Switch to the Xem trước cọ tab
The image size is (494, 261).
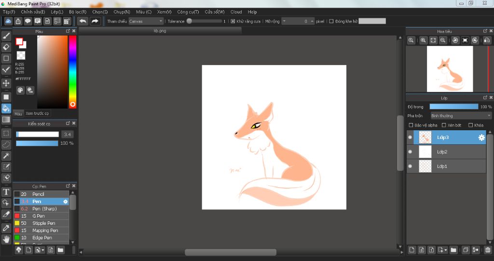tap(37, 113)
